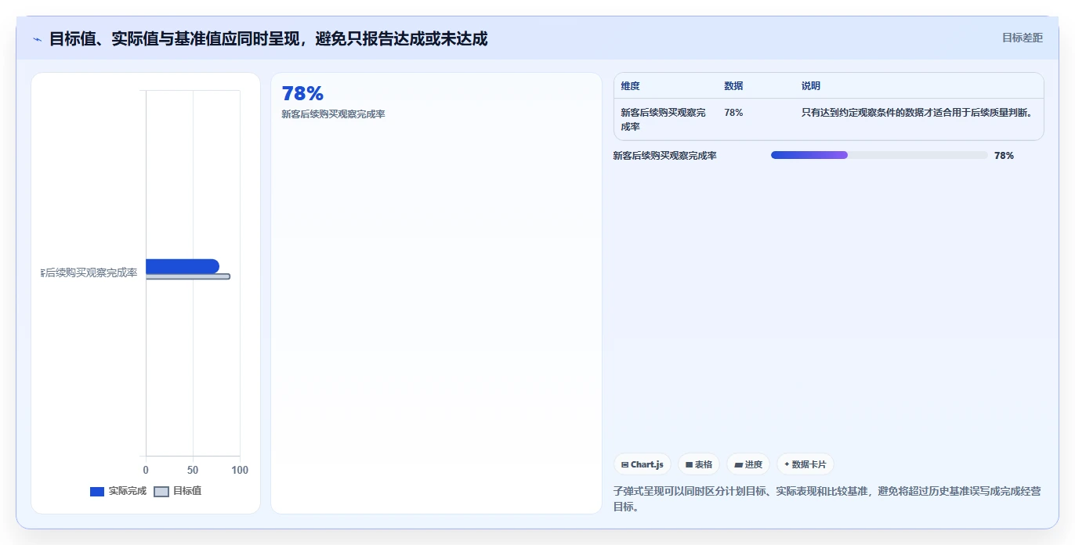This screenshot has height=545, width=1075.
Task: Select the 进度 tag chip
Action: coord(748,464)
